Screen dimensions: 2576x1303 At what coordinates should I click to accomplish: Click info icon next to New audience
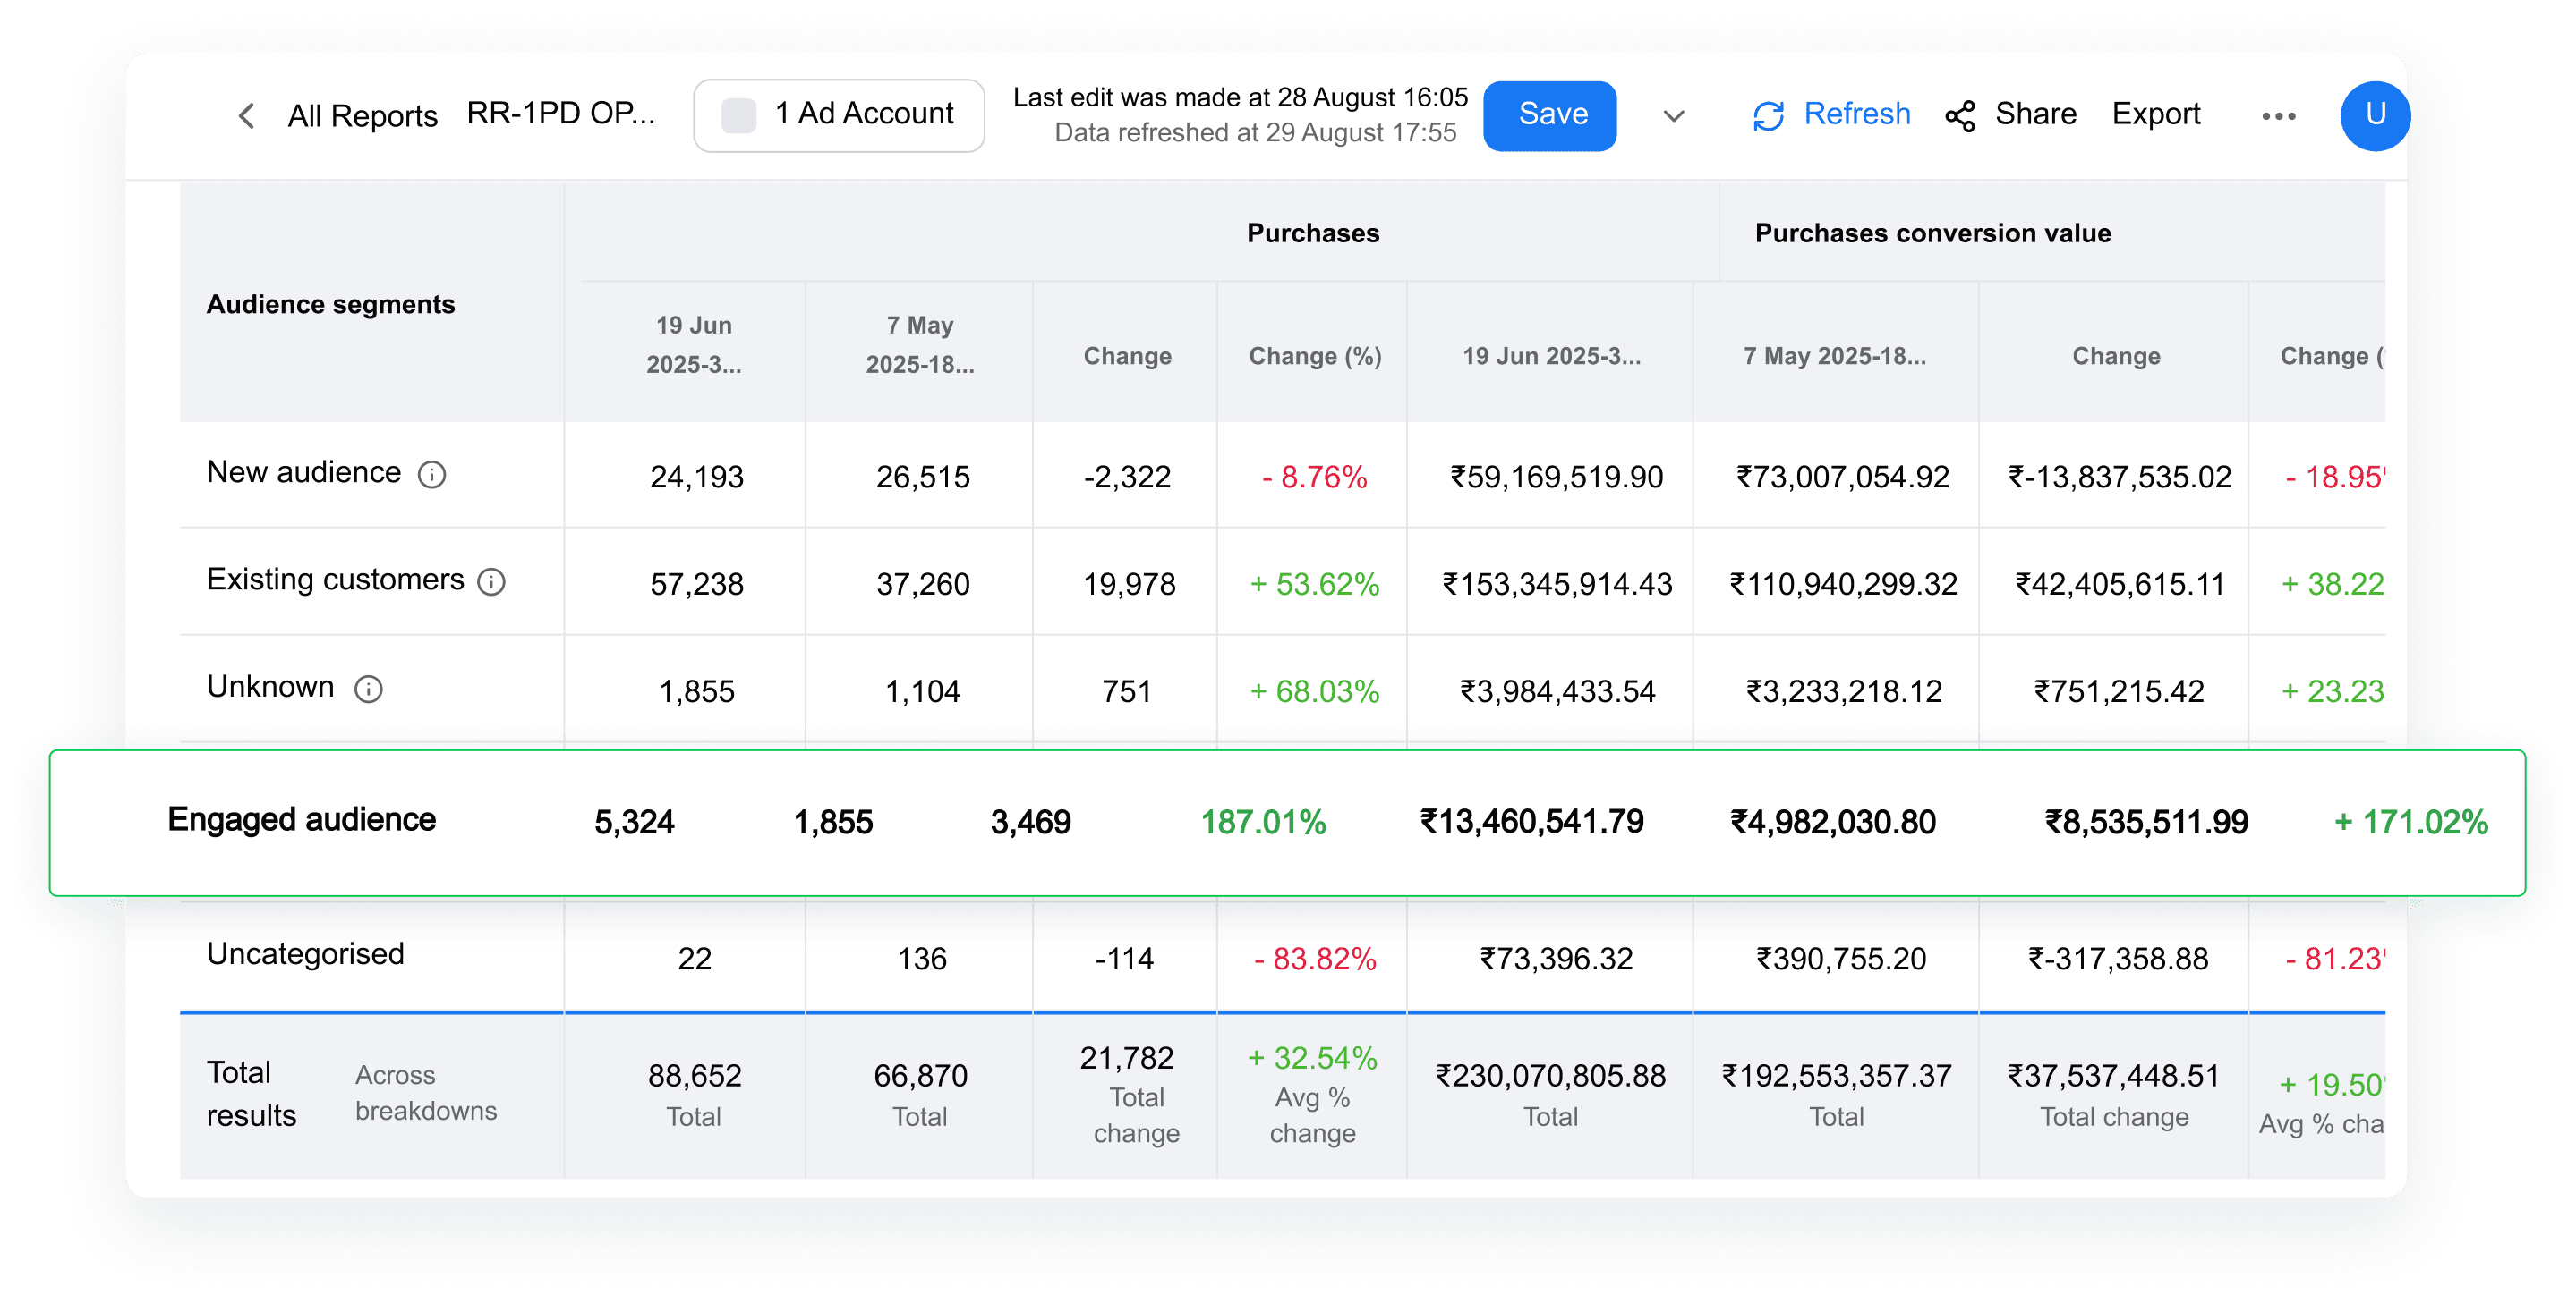pos(432,475)
